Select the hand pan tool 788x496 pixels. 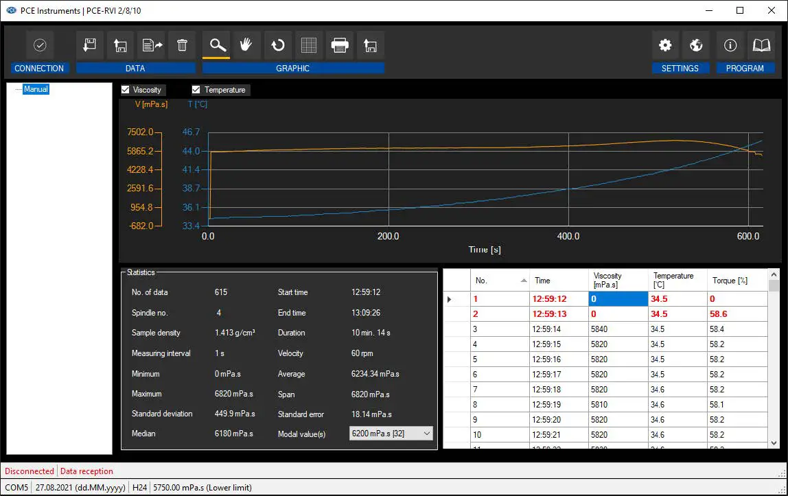point(246,45)
